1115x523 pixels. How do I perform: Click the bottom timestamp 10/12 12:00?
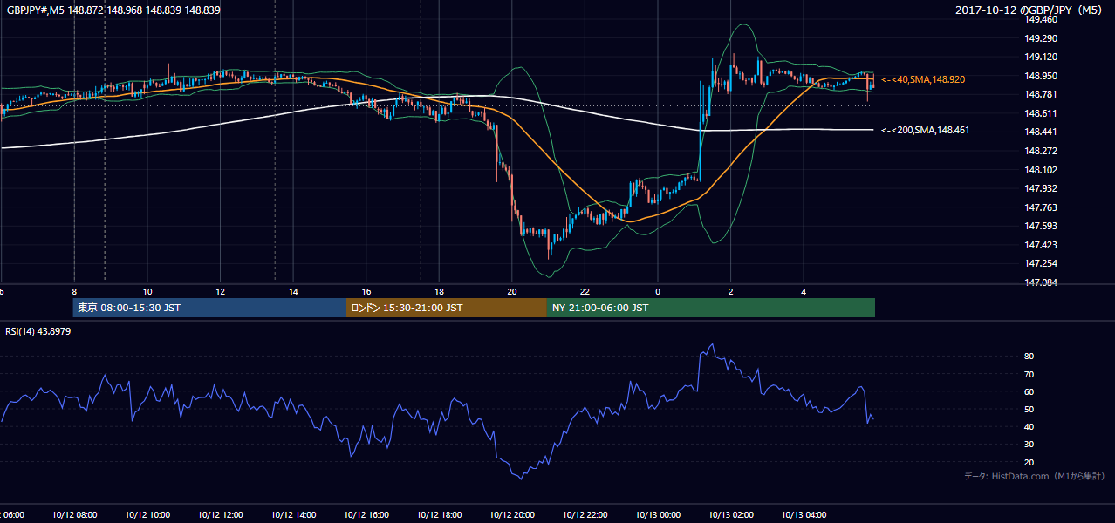pos(220,515)
